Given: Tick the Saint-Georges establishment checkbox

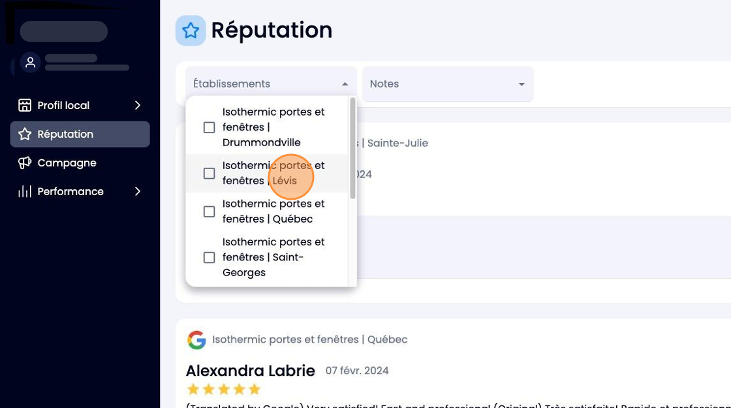Looking at the screenshot, I should pos(210,257).
